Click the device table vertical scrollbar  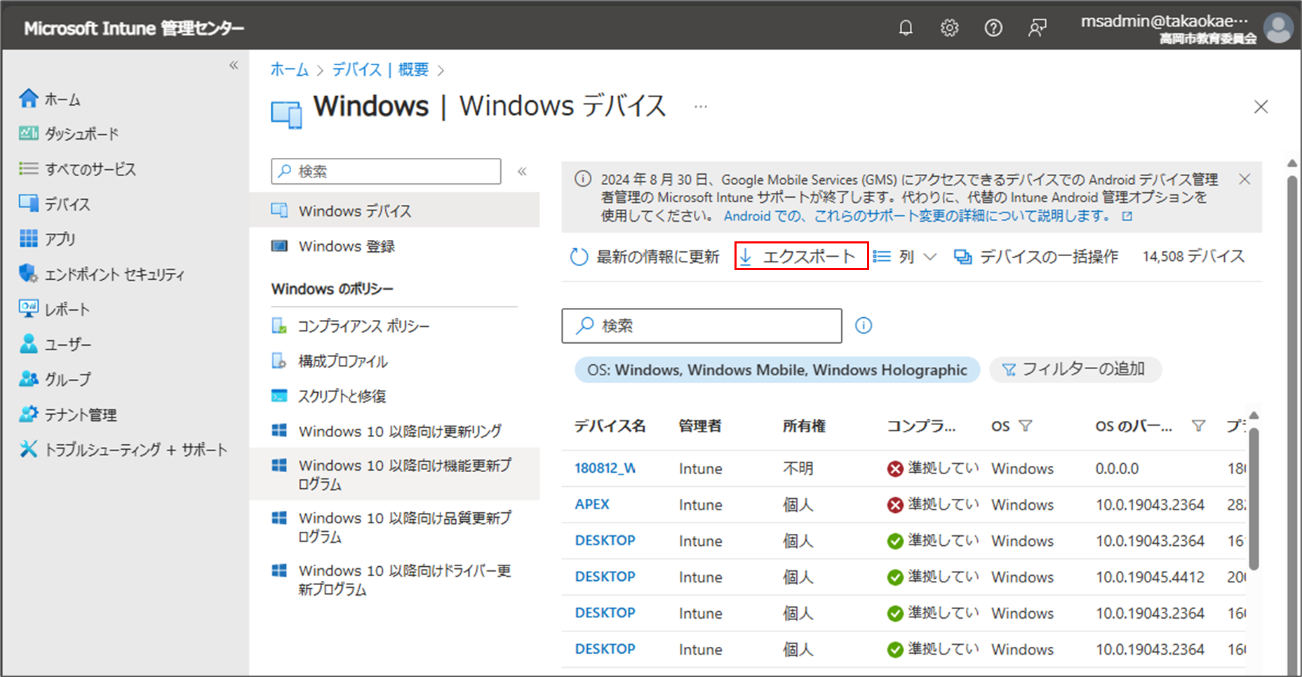[1254, 498]
